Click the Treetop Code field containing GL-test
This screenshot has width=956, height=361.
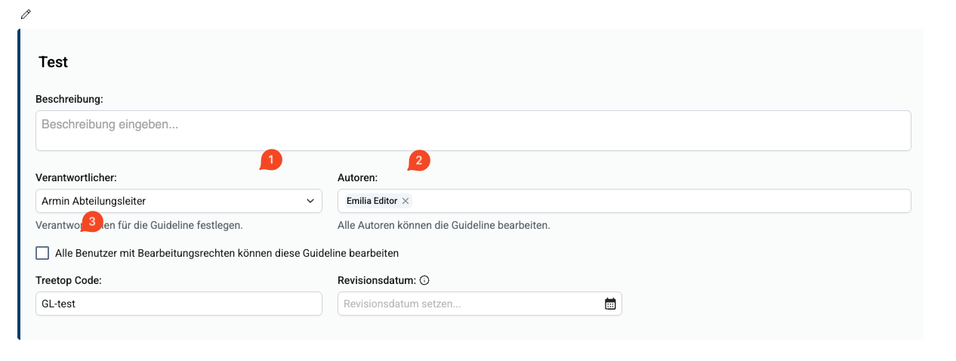[x=178, y=304]
